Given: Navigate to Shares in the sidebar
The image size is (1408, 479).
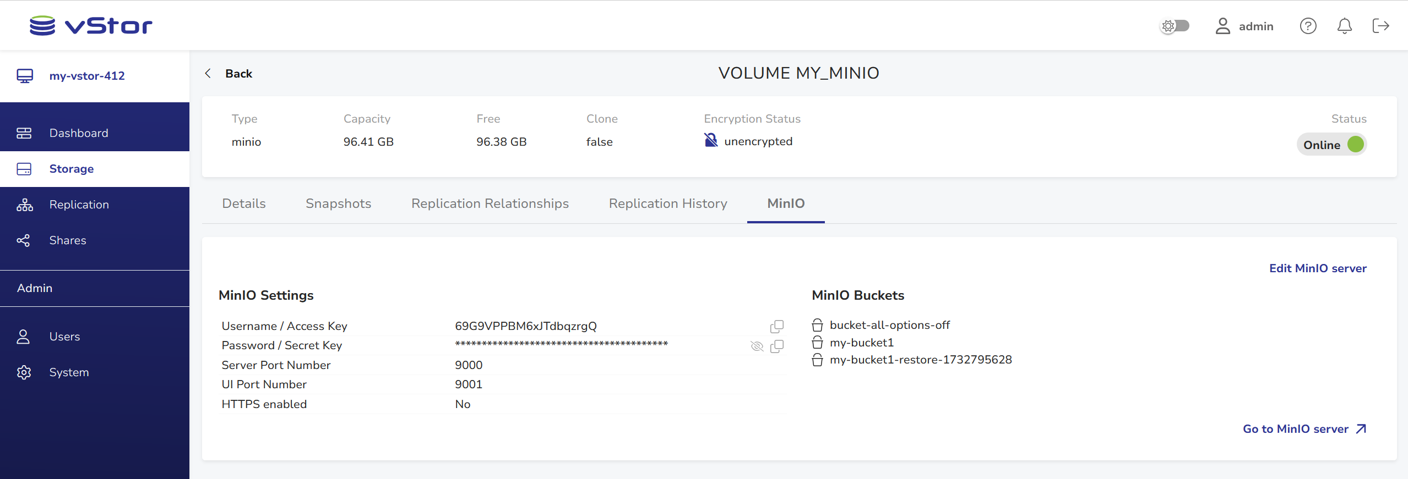Looking at the screenshot, I should pos(67,240).
